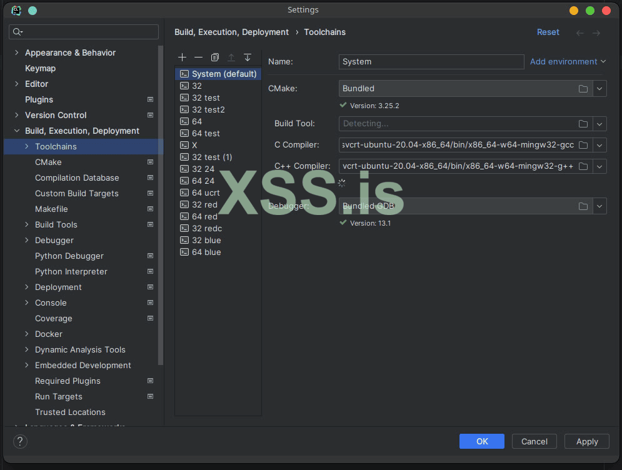Browse for CMake executable folder icon
The image size is (622, 470).
pos(583,89)
